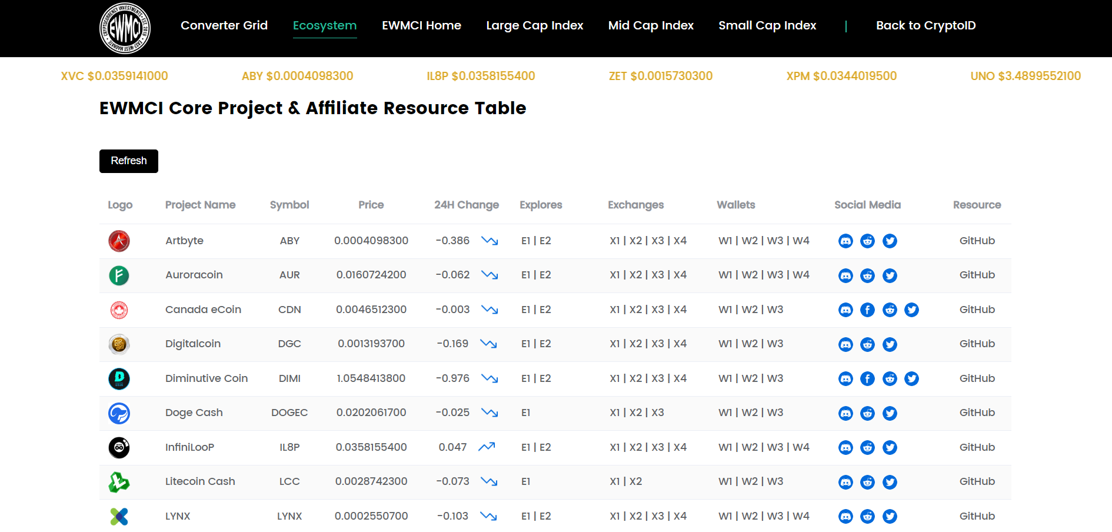Screen dimensions: 1112x532
Task: Open Litecoin Cash X2 exchange link
Action: (636, 481)
